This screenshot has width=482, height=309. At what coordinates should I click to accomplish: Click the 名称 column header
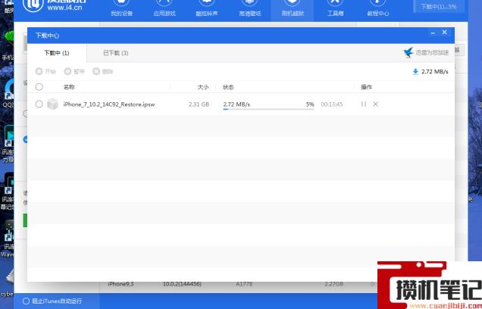69,87
